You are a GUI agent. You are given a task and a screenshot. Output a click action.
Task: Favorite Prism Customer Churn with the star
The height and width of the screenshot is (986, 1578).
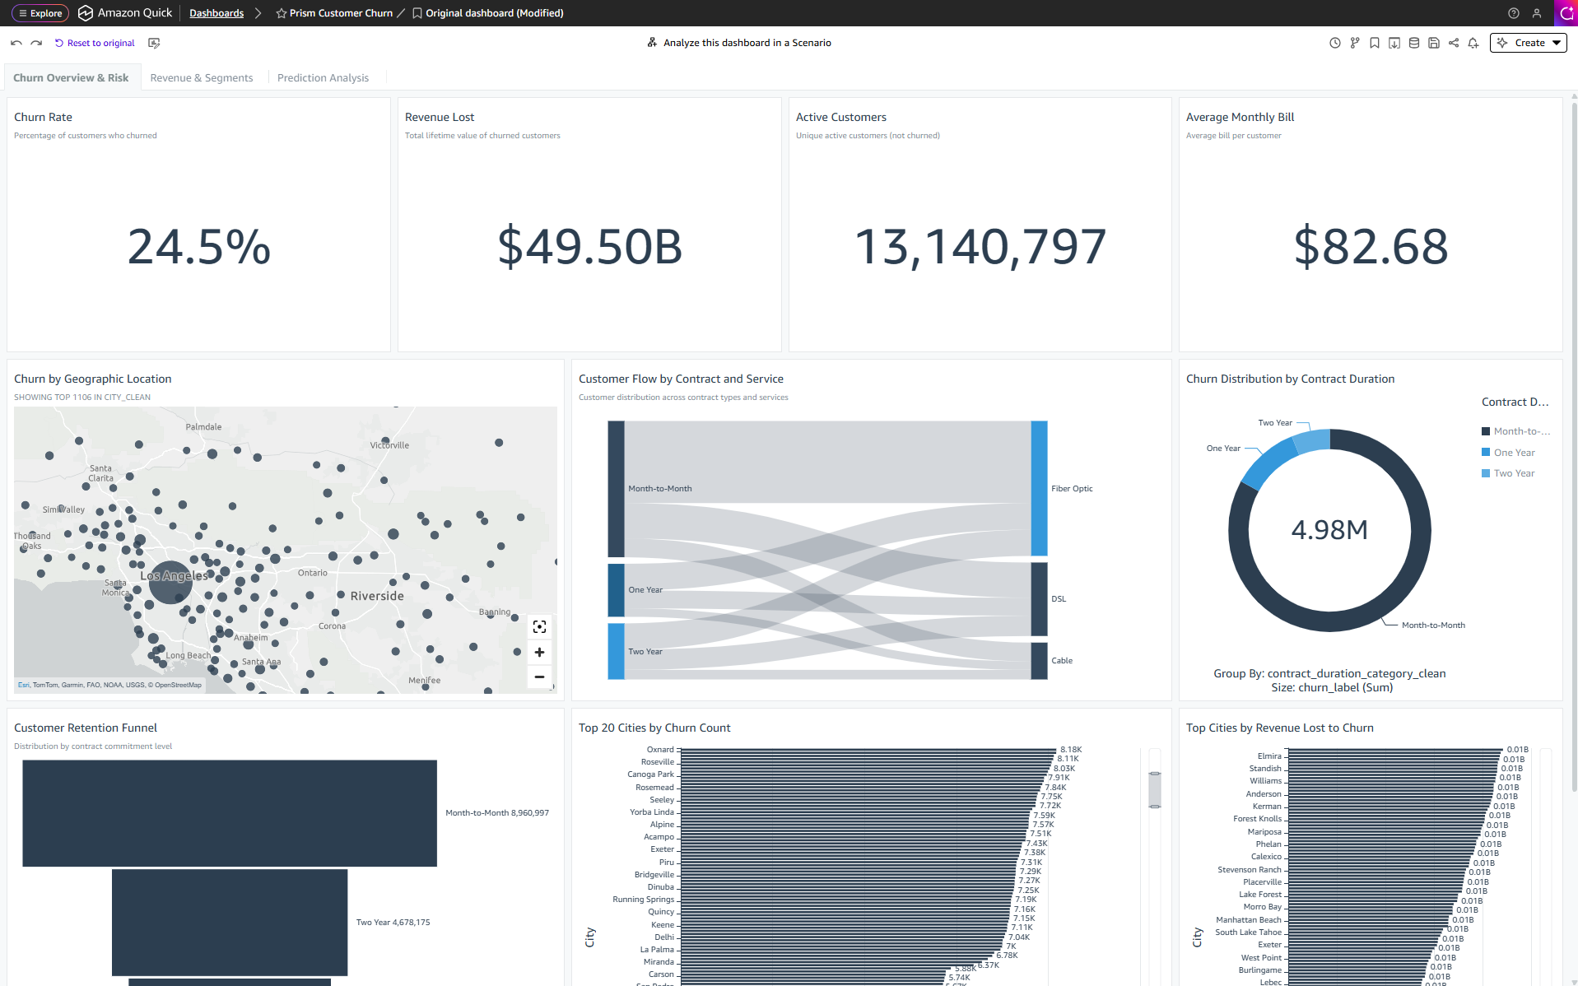(x=282, y=13)
